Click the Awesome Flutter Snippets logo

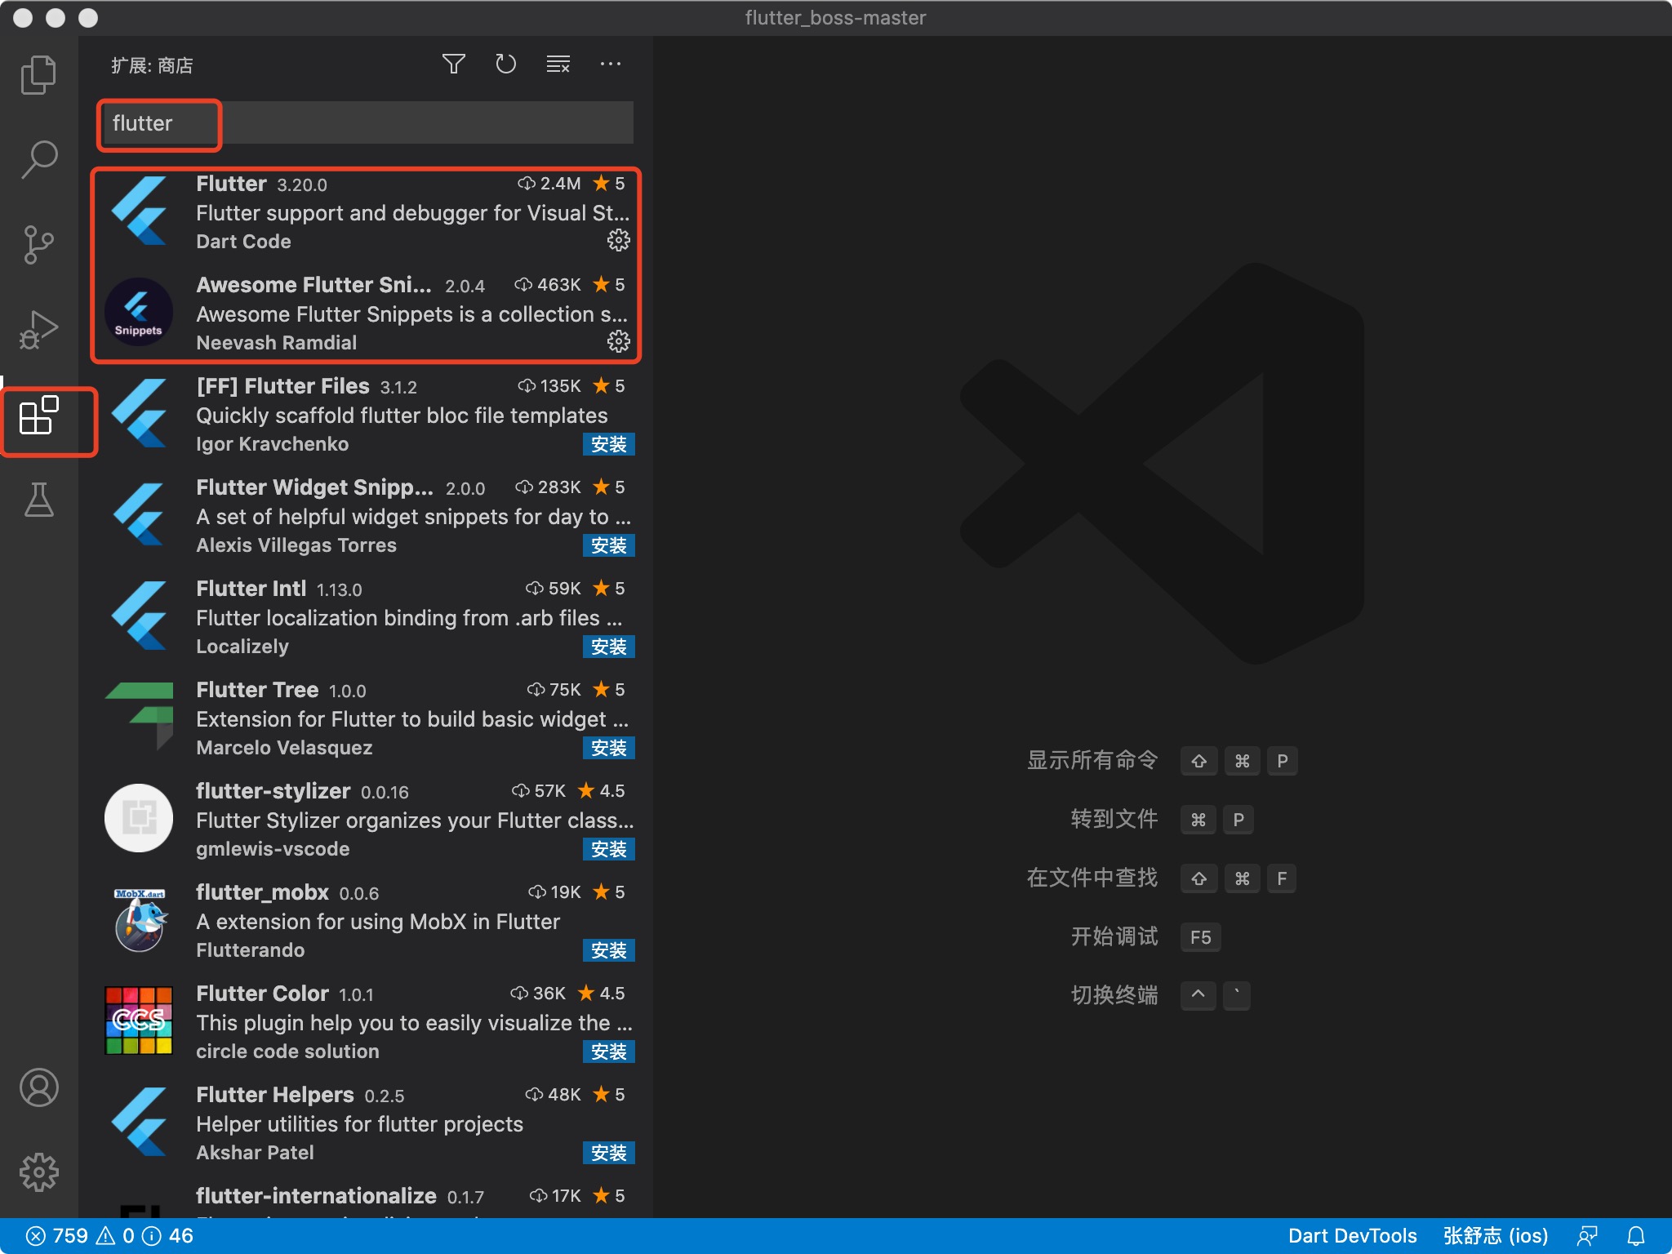(139, 312)
